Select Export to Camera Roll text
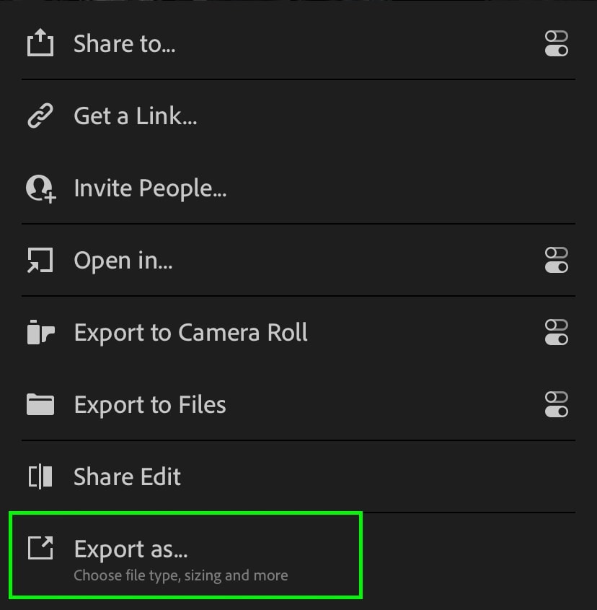 click(x=191, y=333)
